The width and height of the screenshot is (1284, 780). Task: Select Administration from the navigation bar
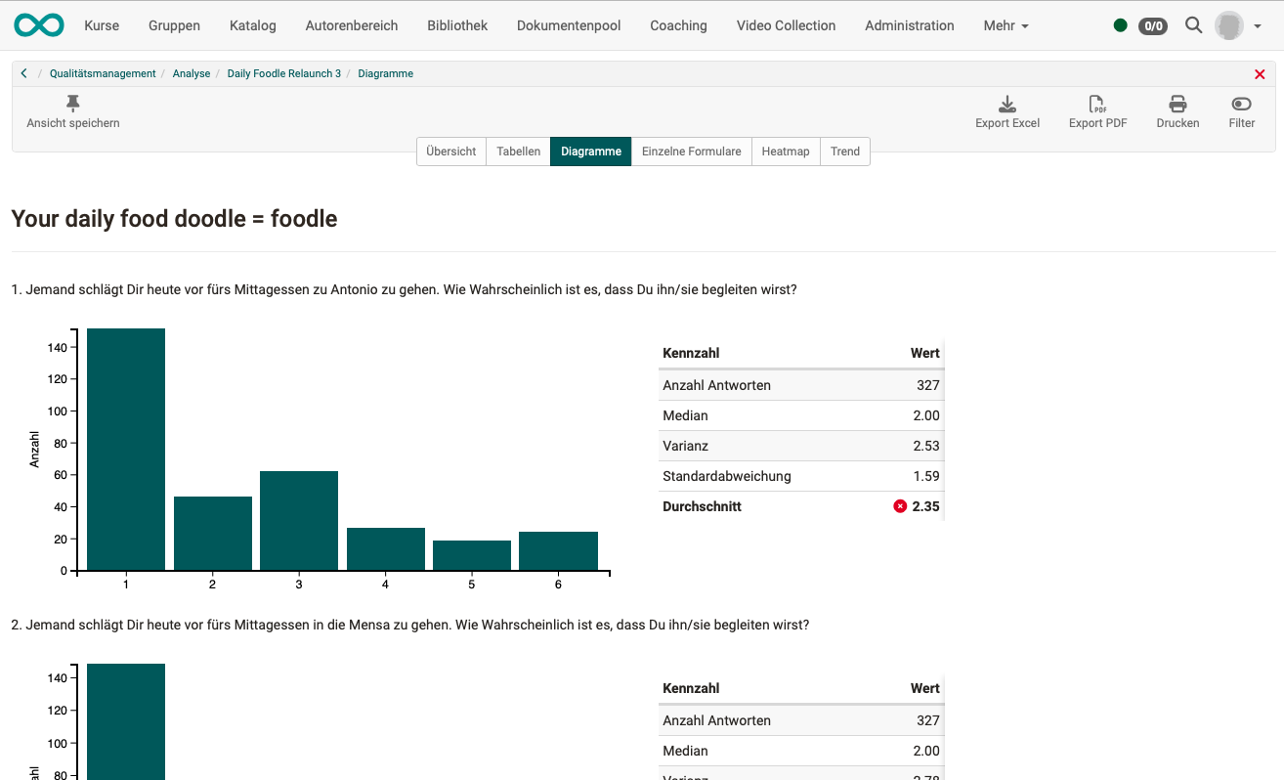click(909, 25)
